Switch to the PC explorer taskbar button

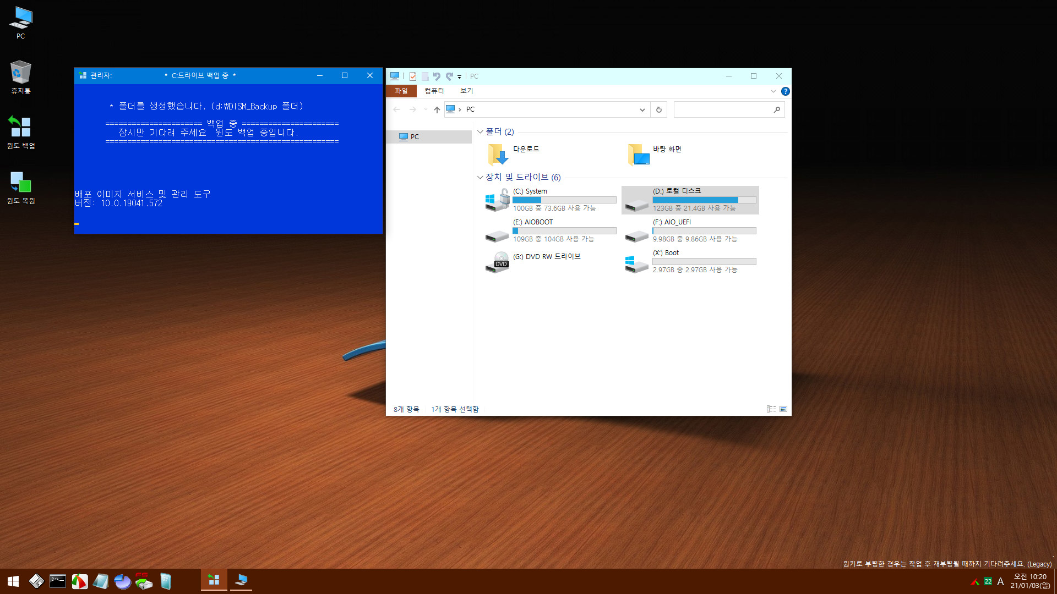pos(241,580)
